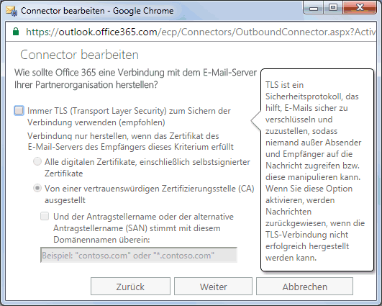Click the Alle digitalen Zertifikate label text
Screen dimensions: 382x306
[x=147, y=168]
